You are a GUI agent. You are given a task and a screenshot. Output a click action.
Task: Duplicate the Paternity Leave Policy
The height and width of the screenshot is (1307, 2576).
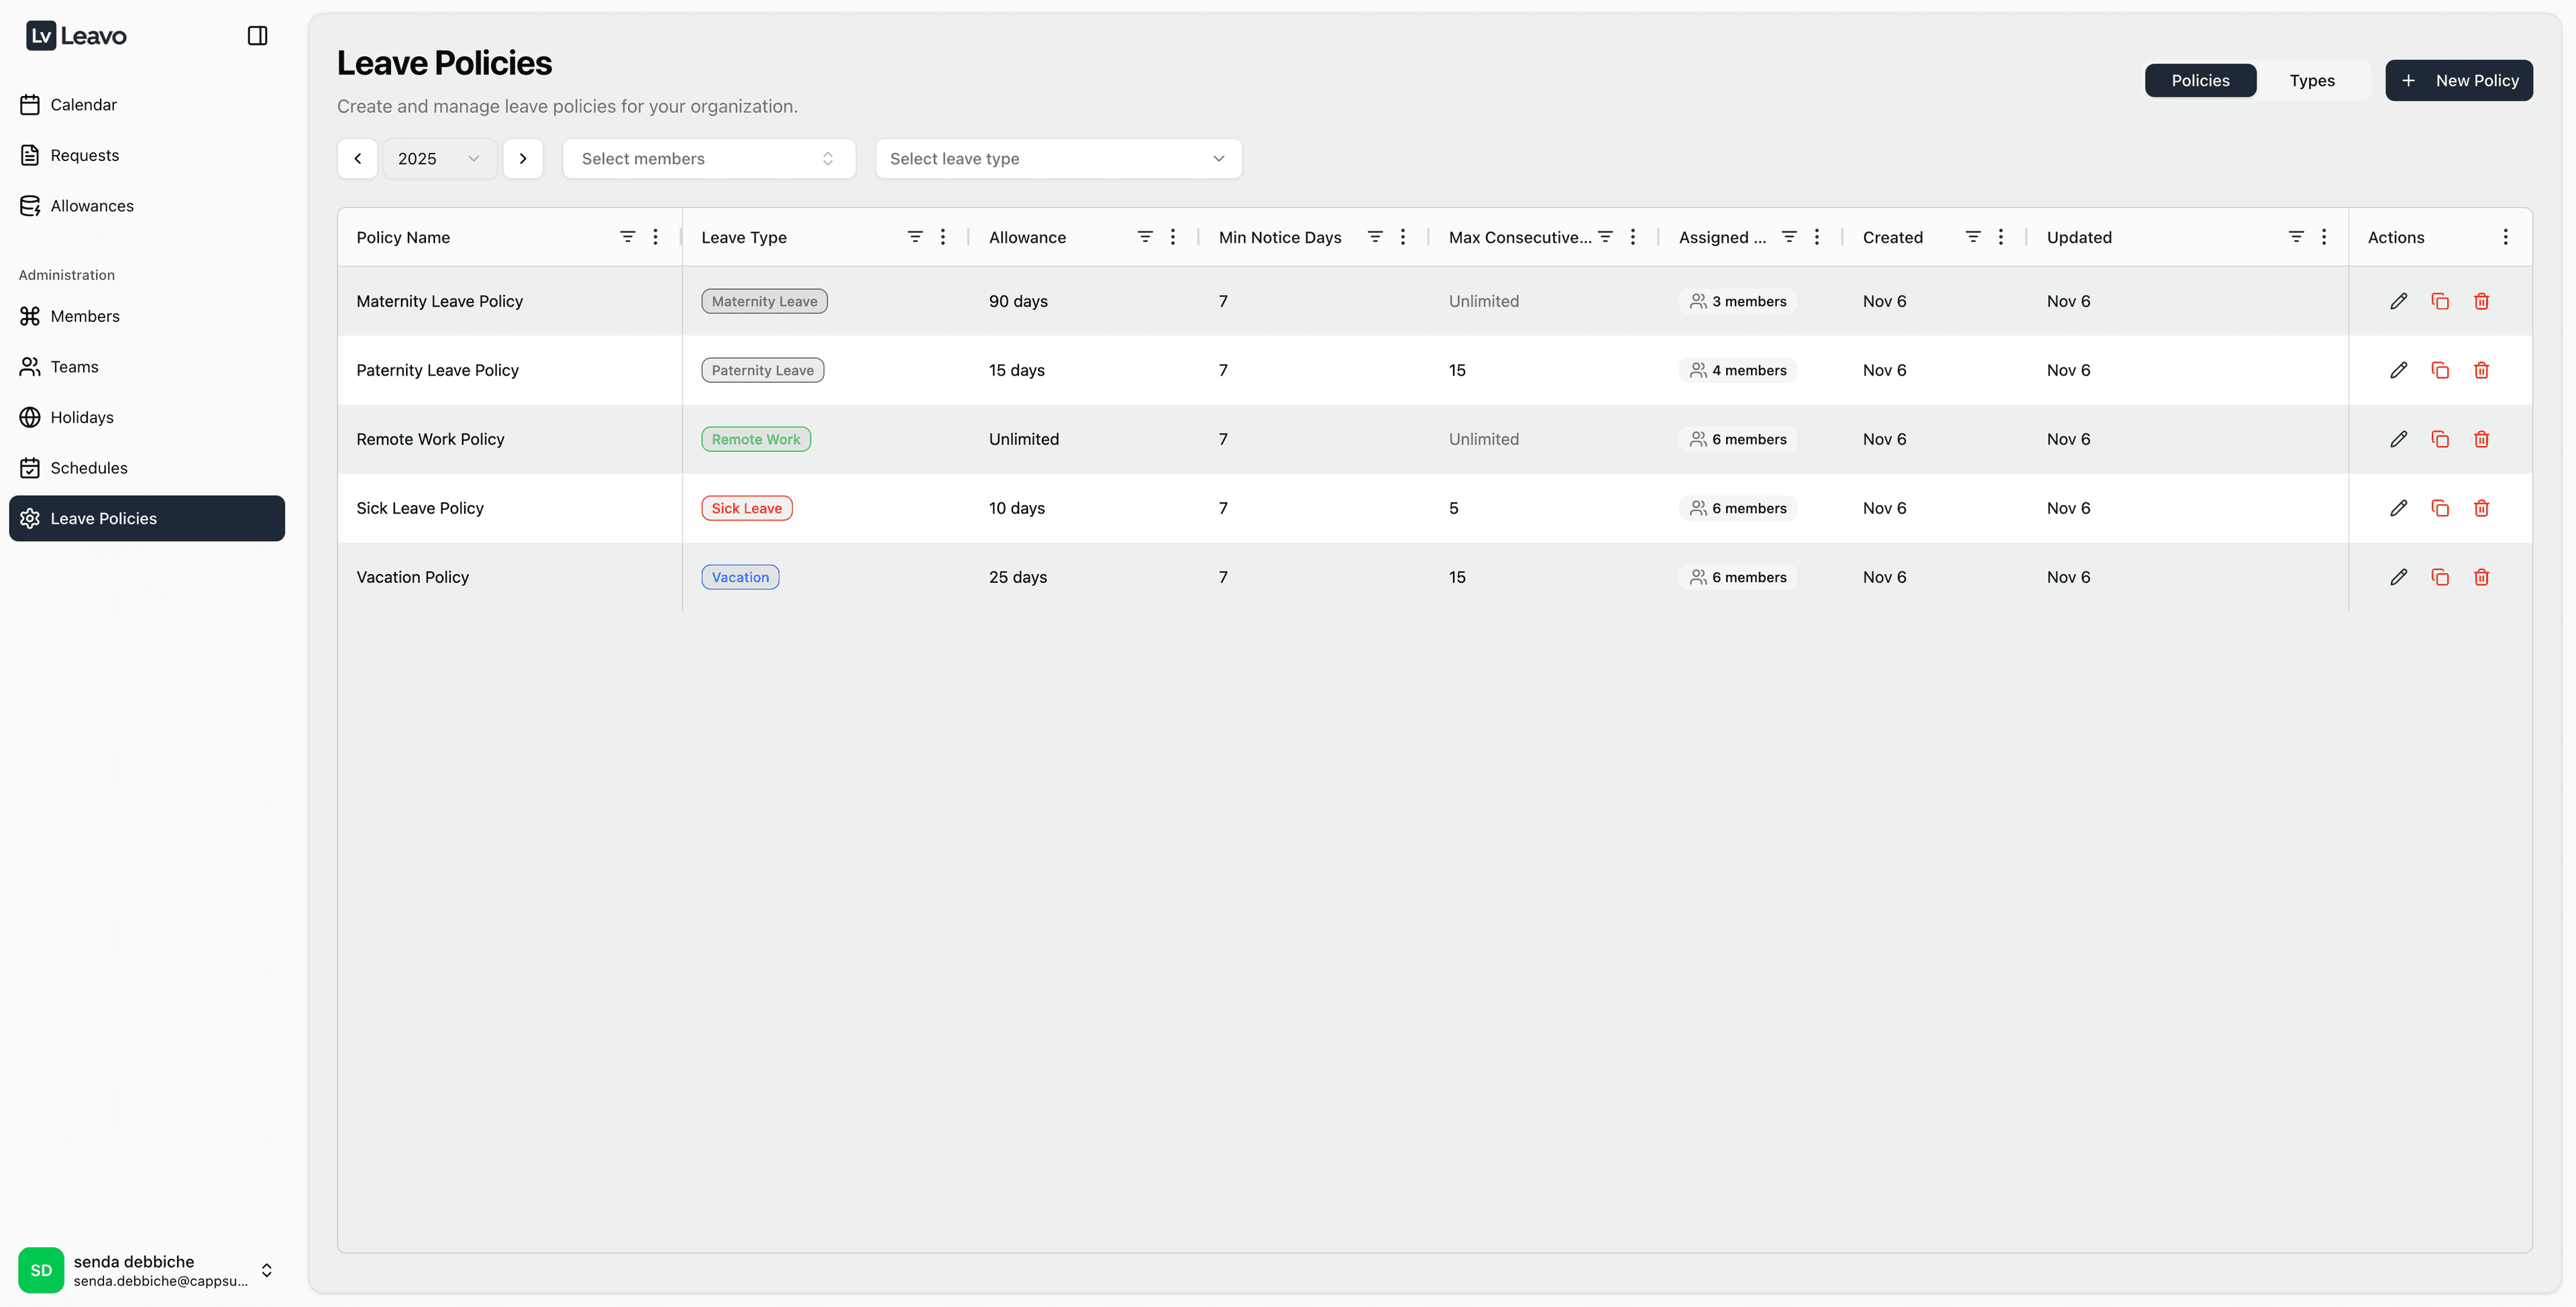[2440, 370]
